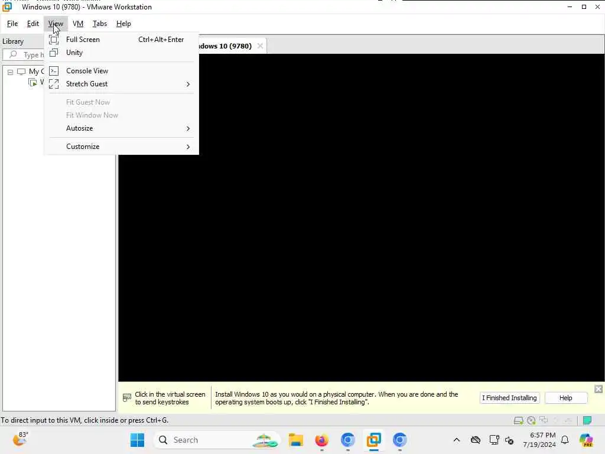Click the CD/DVD drive status icon
Image resolution: width=605 pixels, height=454 pixels.
[531, 420]
